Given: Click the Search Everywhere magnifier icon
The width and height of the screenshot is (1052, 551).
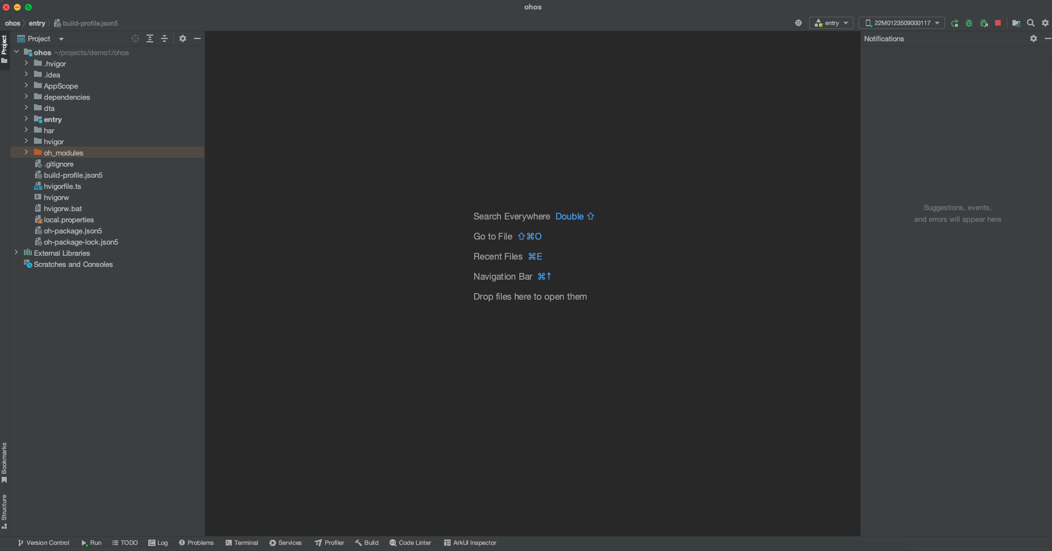Looking at the screenshot, I should pyautogui.click(x=1031, y=23).
